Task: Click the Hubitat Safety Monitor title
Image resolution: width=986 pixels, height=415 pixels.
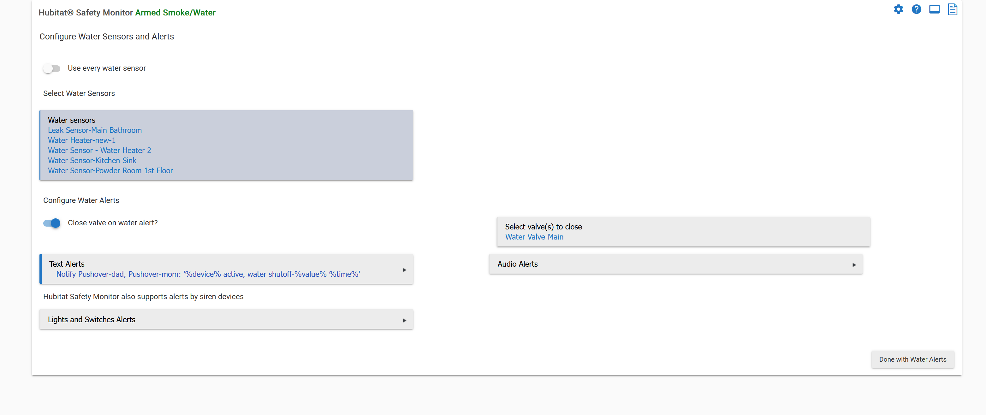Action: point(85,13)
